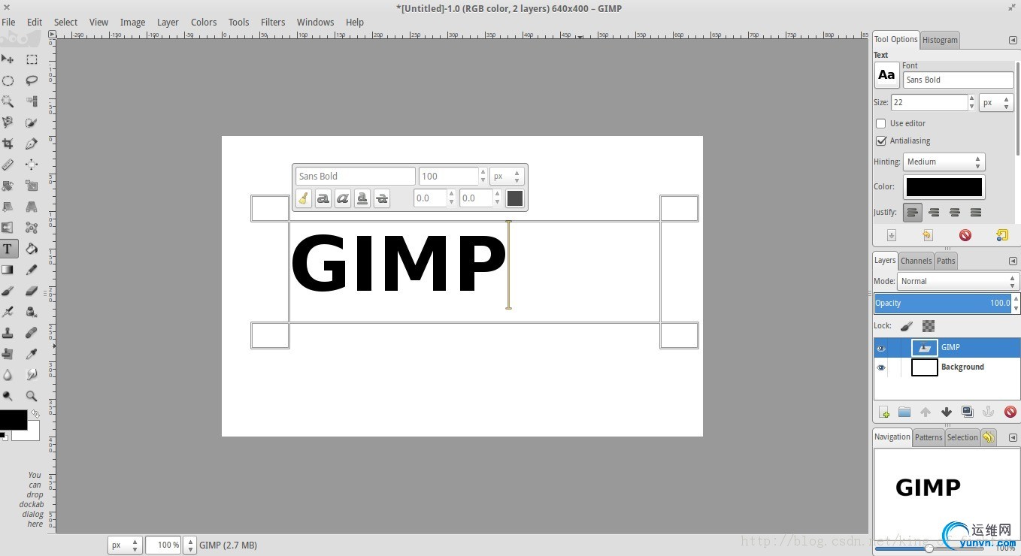Viewport: 1021px width, 556px height.
Task: Select the Blend gradient tool
Action: pos(8,270)
